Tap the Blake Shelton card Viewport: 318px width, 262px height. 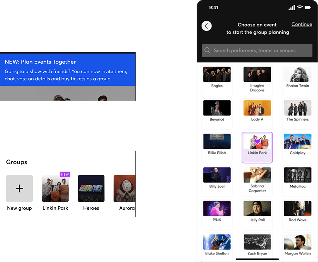click(x=217, y=247)
